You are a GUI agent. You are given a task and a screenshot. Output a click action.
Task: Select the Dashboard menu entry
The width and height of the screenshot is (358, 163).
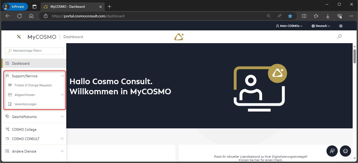[x=21, y=63]
